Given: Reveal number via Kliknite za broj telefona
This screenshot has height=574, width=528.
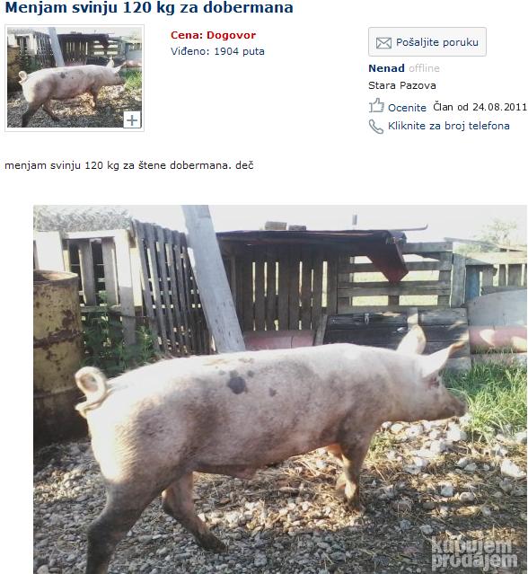Looking at the screenshot, I should [449, 126].
